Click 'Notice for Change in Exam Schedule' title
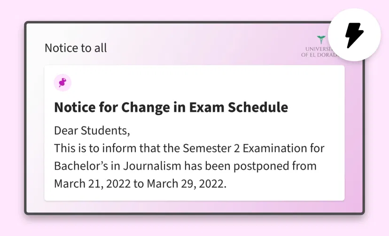The width and height of the screenshot is (389, 236). pyautogui.click(x=171, y=107)
